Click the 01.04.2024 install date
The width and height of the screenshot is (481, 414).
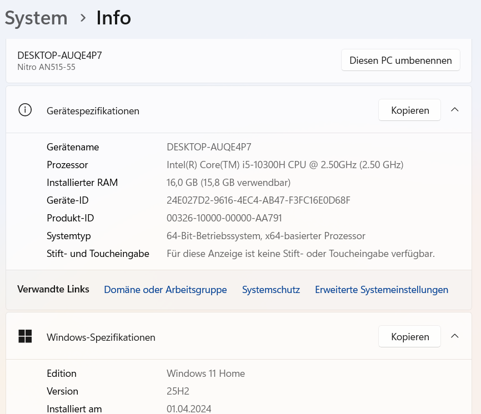[x=189, y=409]
